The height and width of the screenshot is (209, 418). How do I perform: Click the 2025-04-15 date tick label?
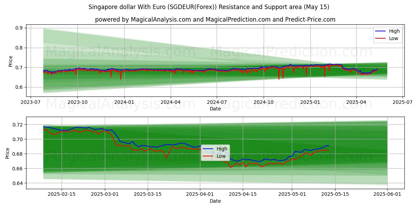[x=243, y=195]
